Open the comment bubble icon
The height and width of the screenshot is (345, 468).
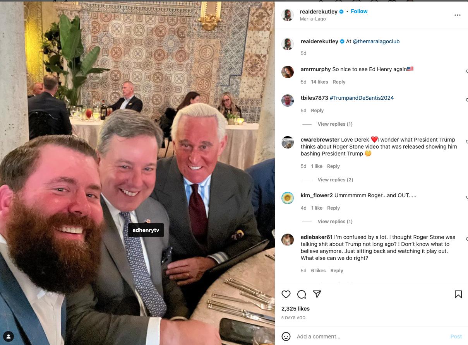pos(302,294)
